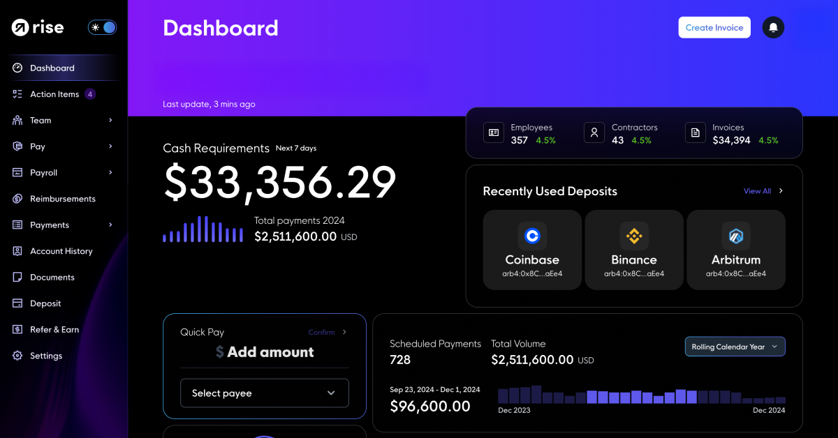Click the $33,356.29 cash requirement amount
Viewport: 838px width, 438px height.
point(280,183)
